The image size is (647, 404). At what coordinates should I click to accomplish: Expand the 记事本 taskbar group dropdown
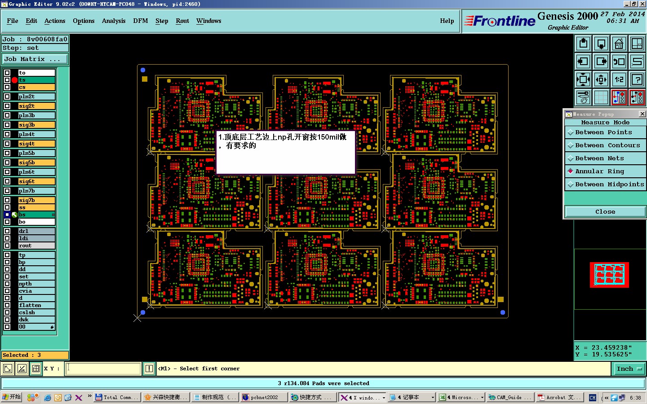433,398
